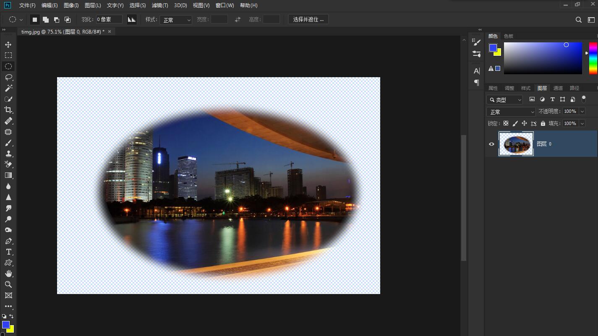The image size is (598, 336).
Task: Select the Crop tool
Action: 8,110
